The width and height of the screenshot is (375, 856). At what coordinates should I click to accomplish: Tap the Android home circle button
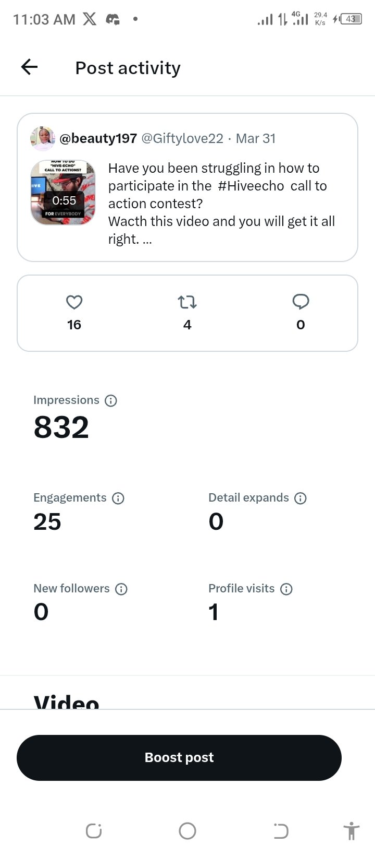187,830
